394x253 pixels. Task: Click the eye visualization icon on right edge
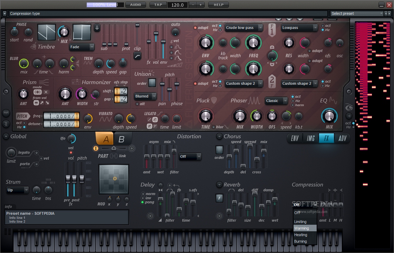(x=349, y=108)
